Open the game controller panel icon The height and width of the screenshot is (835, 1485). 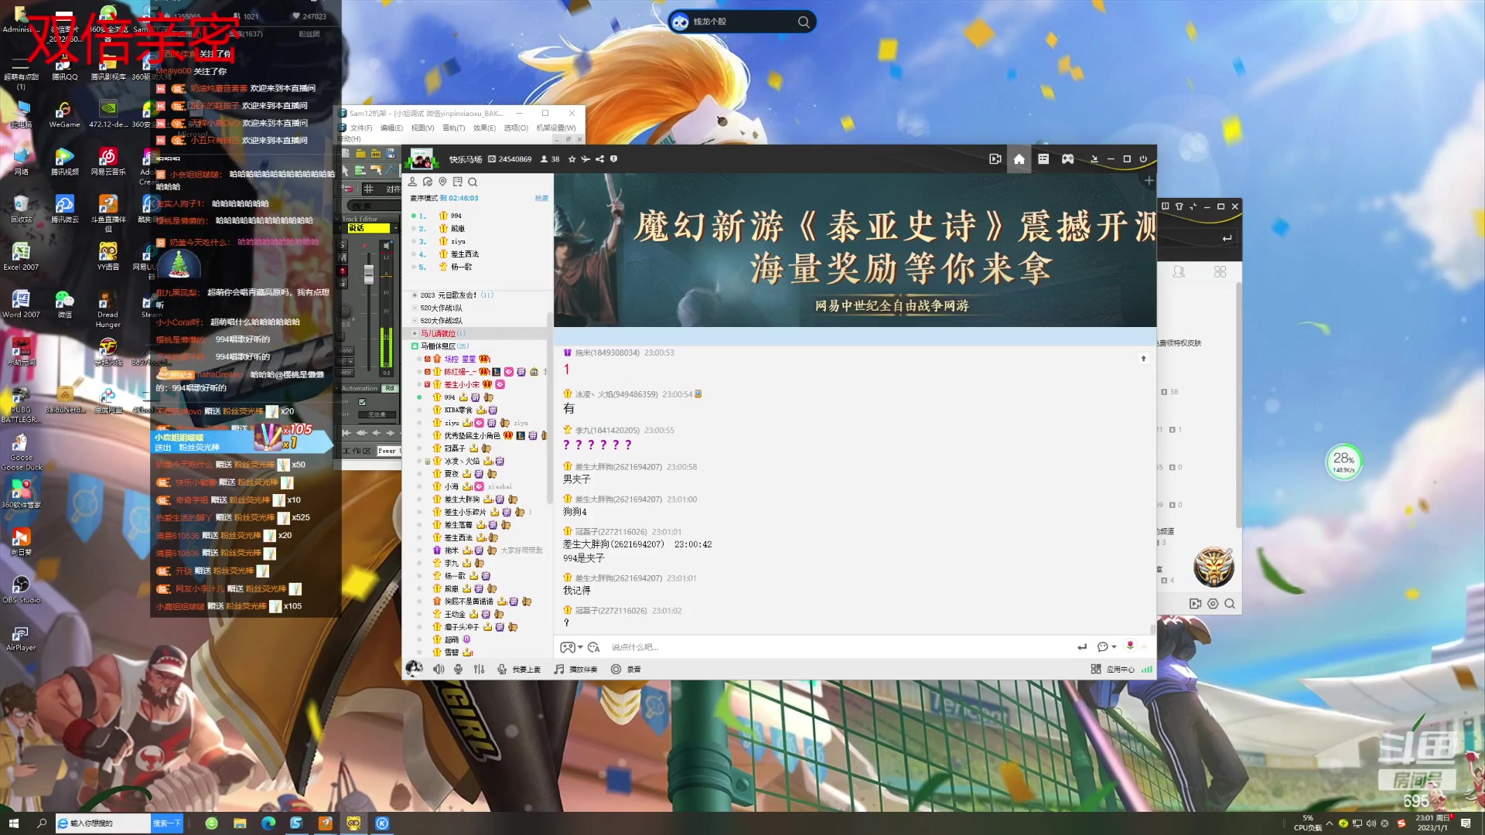point(1067,159)
